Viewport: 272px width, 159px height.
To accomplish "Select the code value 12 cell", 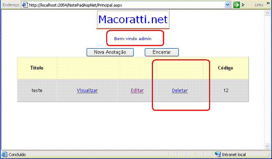I will [x=226, y=90].
